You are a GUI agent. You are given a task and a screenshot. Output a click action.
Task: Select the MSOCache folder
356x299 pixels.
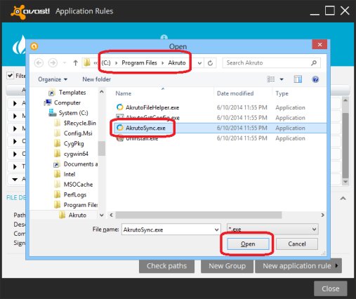(78, 185)
